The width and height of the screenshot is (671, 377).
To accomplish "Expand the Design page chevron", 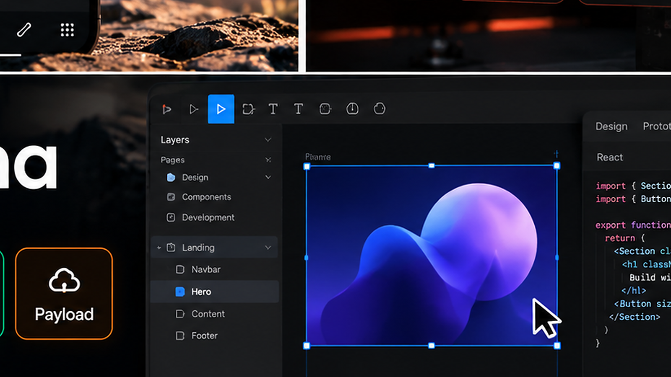I will coord(268,177).
